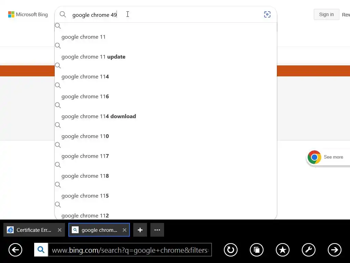This screenshot has width=350, height=263.
Task: Select suggestion 'google chrome 114 download'
Action: [x=166, y=116]
